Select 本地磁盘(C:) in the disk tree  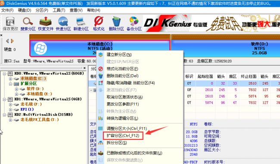tap(33, 79)
